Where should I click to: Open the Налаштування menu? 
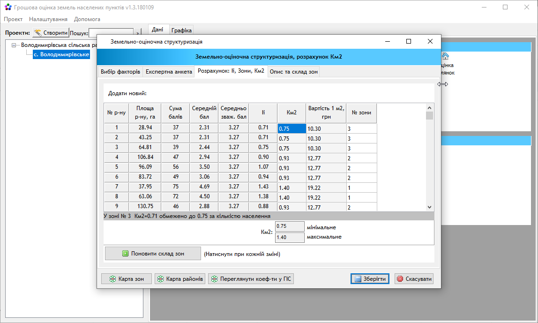click(x=48, y=19)
